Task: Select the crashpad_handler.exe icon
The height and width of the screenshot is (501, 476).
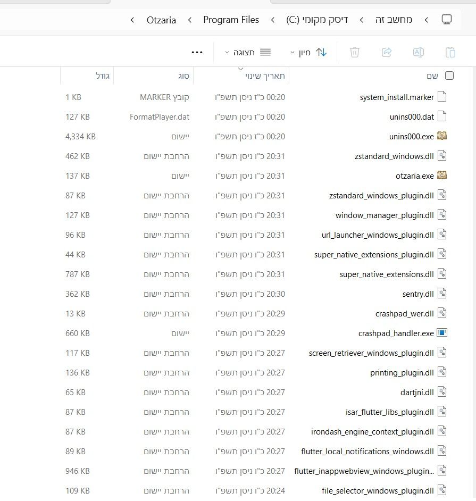Action: [x=442, y=332]
